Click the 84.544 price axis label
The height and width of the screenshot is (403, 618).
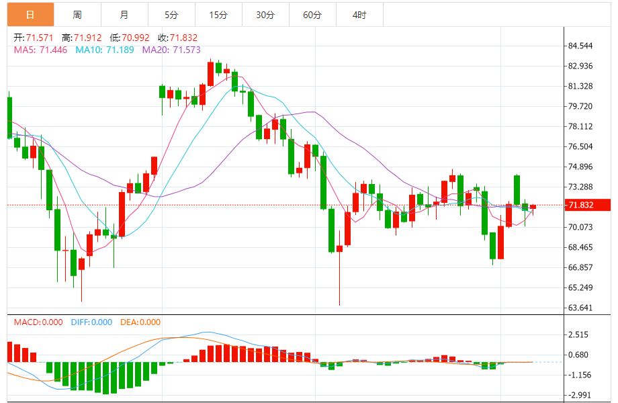[580, 46]
